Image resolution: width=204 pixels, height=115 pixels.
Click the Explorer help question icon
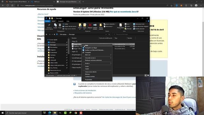click(148, 21)
